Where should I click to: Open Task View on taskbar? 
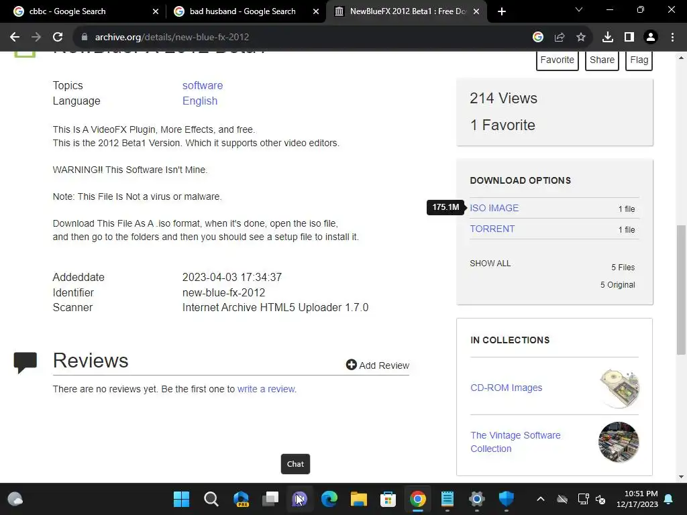270,499
